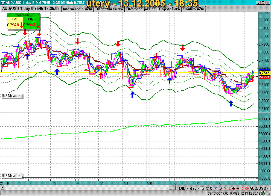Click the green connection status indicator
The image size is (271, 196).
coord(263,193)
